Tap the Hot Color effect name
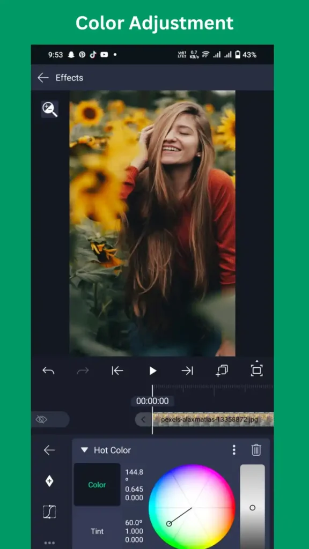 click(112, 450)
